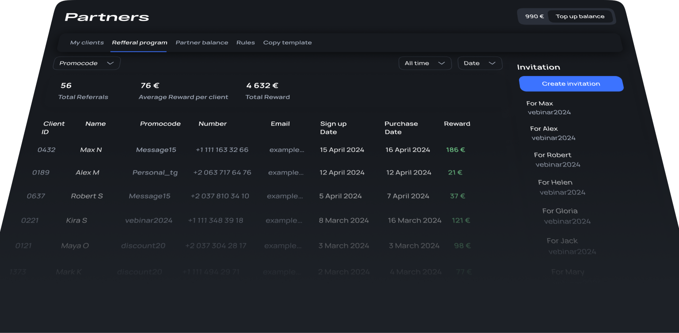The height and width of the screenshot is (333, 679).
Task: Click sign up date 15 April 2024
Action: [342, 150]
